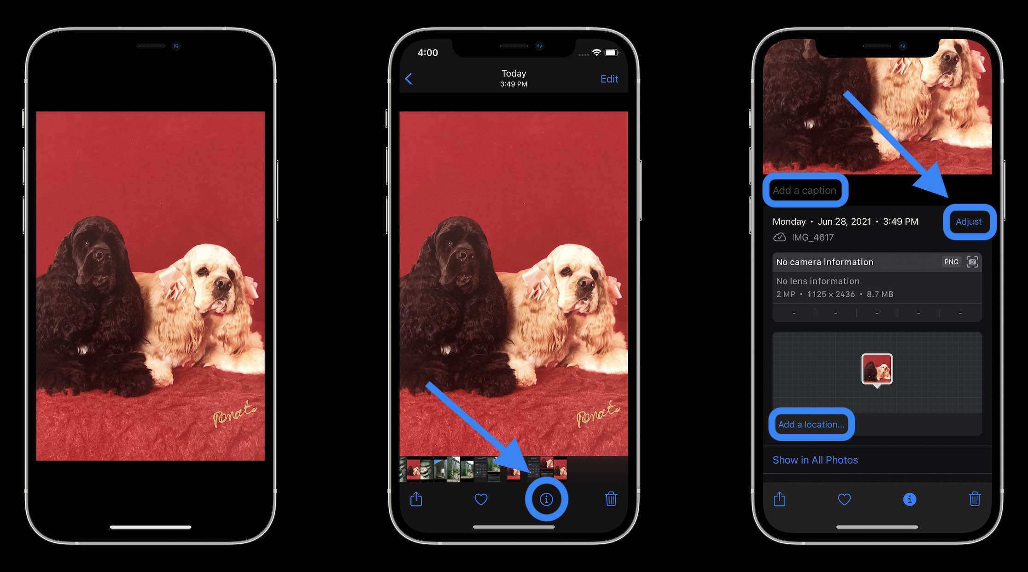Viewport: 1028px width, 572px height.
Task: Tap Show in All Photos link
Action: coord(815,459)
